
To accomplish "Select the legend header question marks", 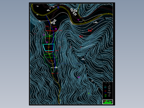I will tap(107, 83).
